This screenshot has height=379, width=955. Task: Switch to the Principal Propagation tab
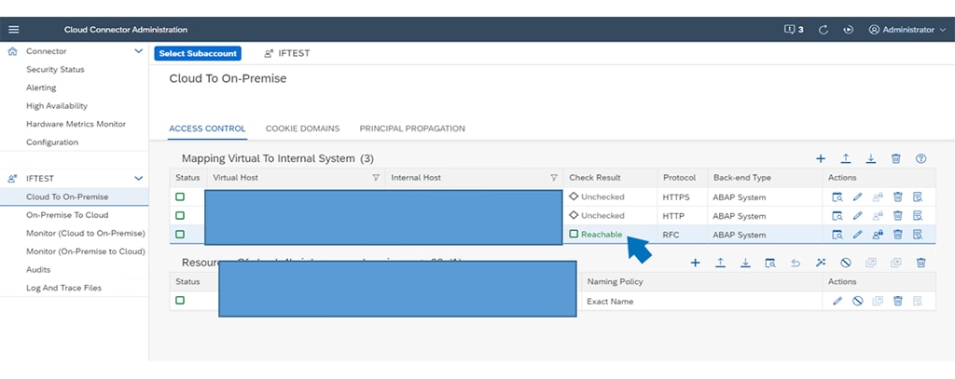click(x=411, y=129)
